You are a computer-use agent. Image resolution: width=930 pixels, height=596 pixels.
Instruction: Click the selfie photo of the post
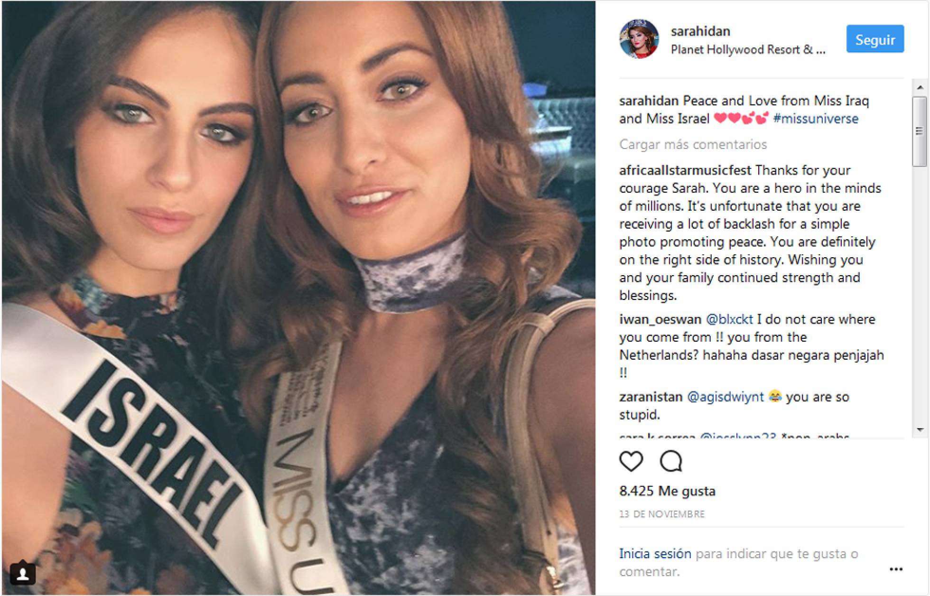pos(298,298)
